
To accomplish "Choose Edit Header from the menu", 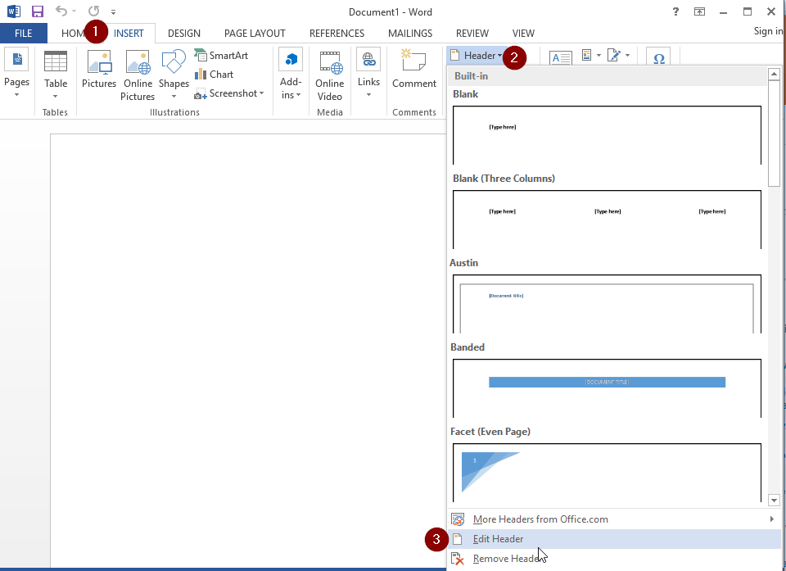I will pos(496,538).
